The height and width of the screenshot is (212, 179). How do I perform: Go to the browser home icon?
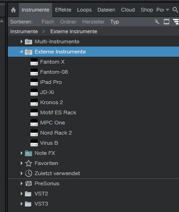tap(13, 10)
